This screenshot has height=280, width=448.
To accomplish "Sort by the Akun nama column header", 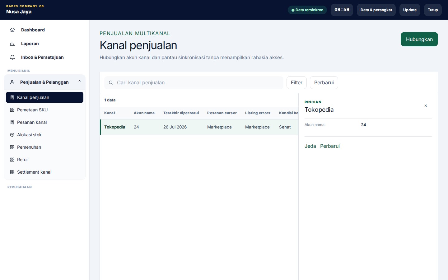I will point(144,113).
